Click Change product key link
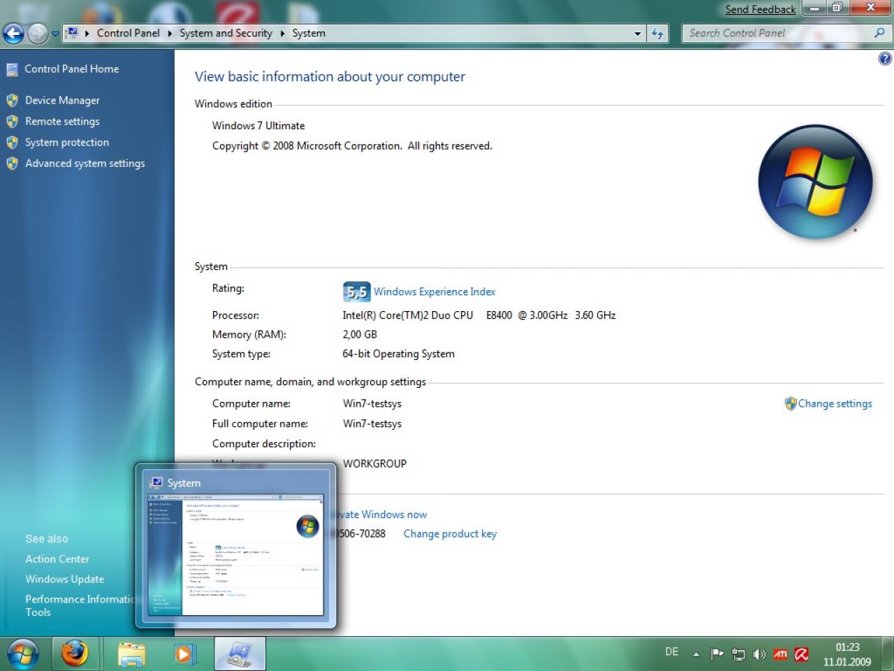Viewport: 894px width, 671px height. click(450, 533)
